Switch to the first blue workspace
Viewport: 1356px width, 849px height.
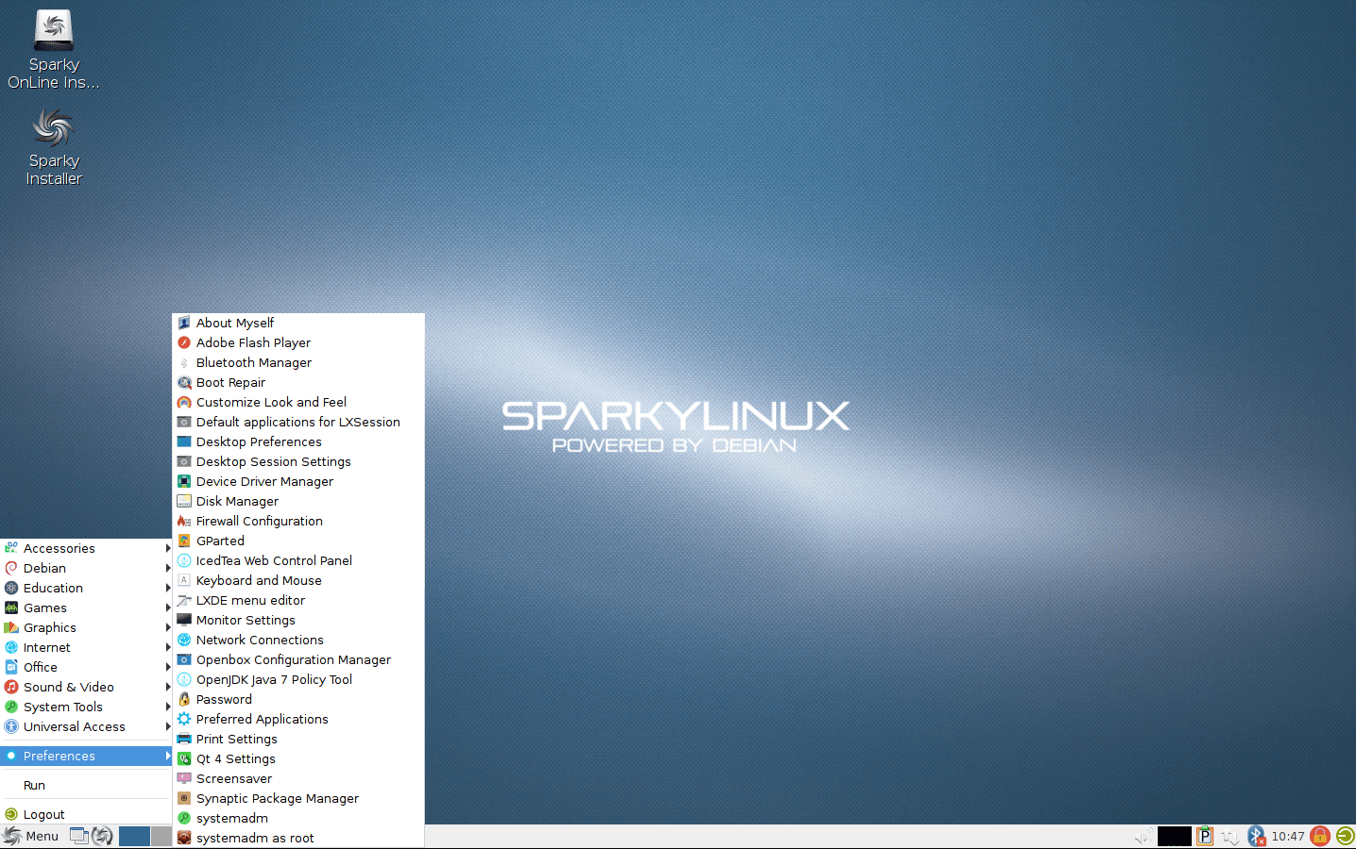(x=134, y=836)
